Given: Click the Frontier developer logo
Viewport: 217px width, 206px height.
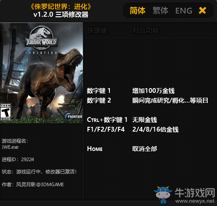Looking at the screenshot, I should point(74,117).
